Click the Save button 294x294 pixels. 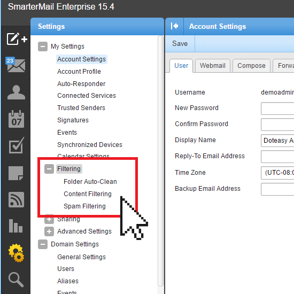[180, 43]
